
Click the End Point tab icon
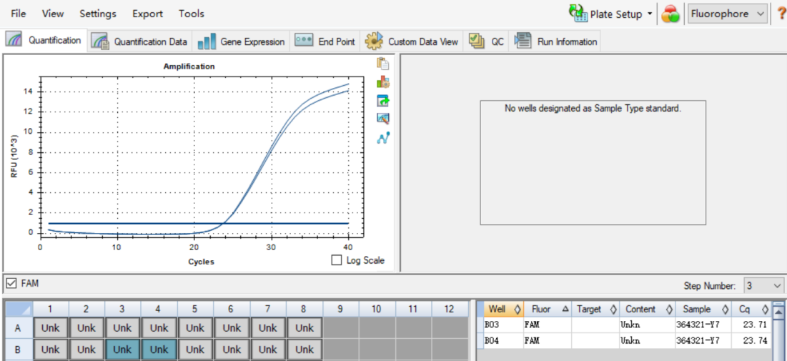click(304, 40)
